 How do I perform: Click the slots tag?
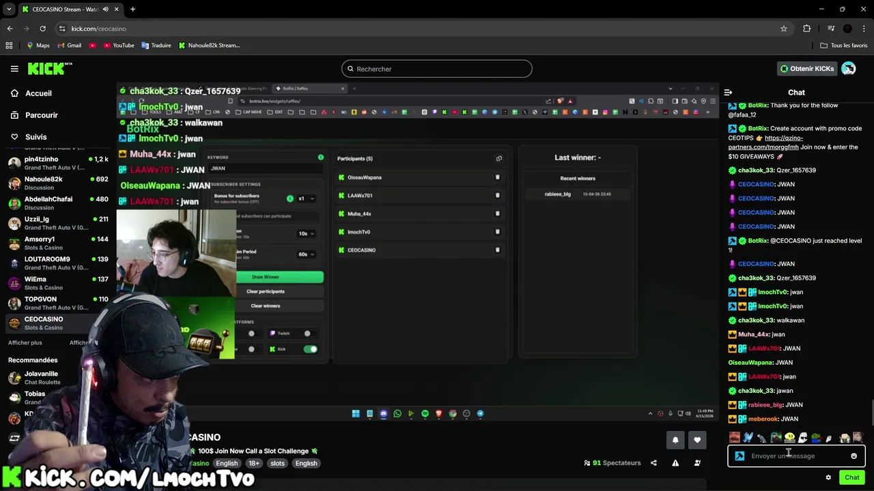(277, 463)
